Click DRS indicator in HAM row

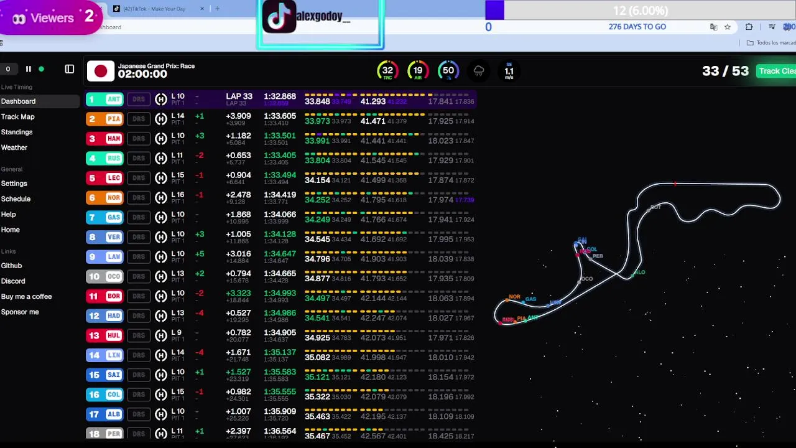click(x=139, y=139)
